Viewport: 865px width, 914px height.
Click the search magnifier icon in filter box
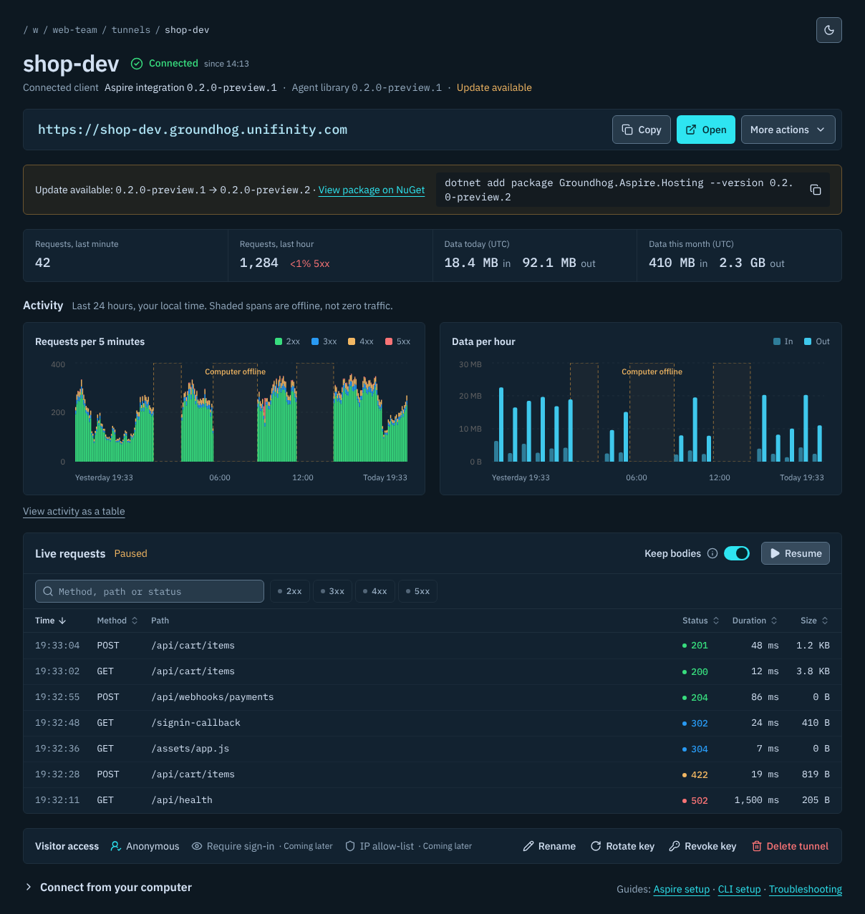tap(48, 591)
